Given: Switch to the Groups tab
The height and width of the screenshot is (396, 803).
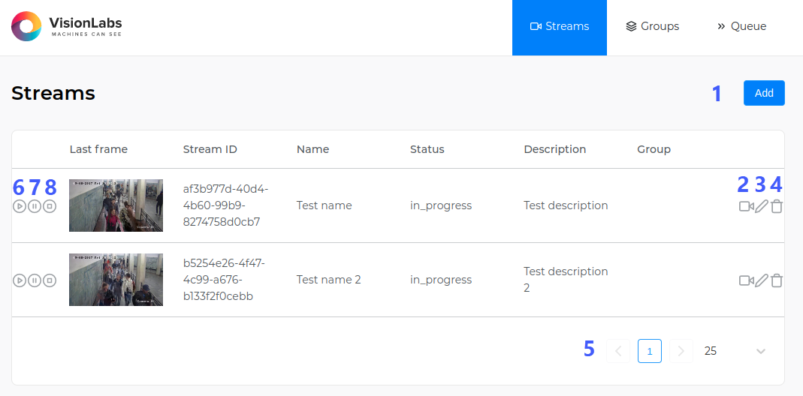Looking at the screenshot, I should click(652, 26).
